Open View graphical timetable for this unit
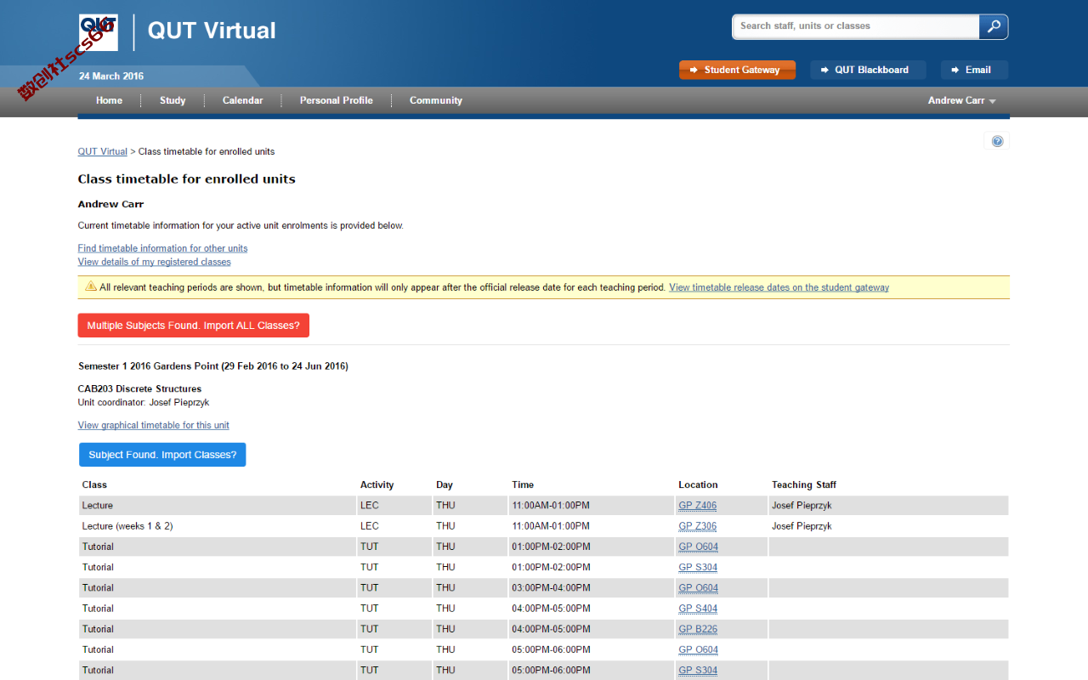 click(x=153, y=425)
